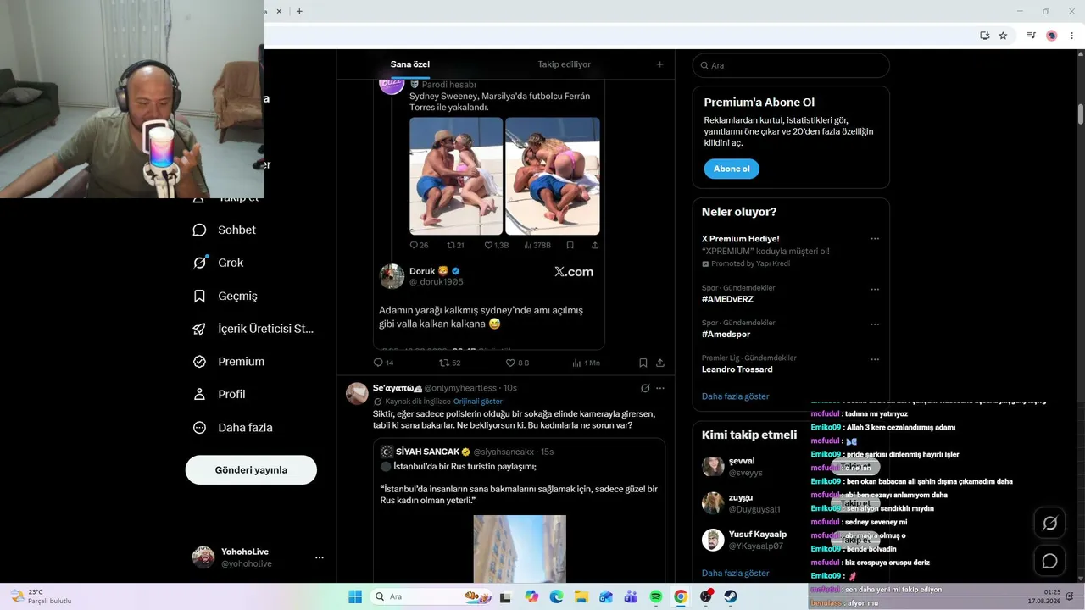This screenshot has height=610, width=1085.
Task: Open the Chrome profile avatar
Action: pyautogui.click(x=1052, y=36)
